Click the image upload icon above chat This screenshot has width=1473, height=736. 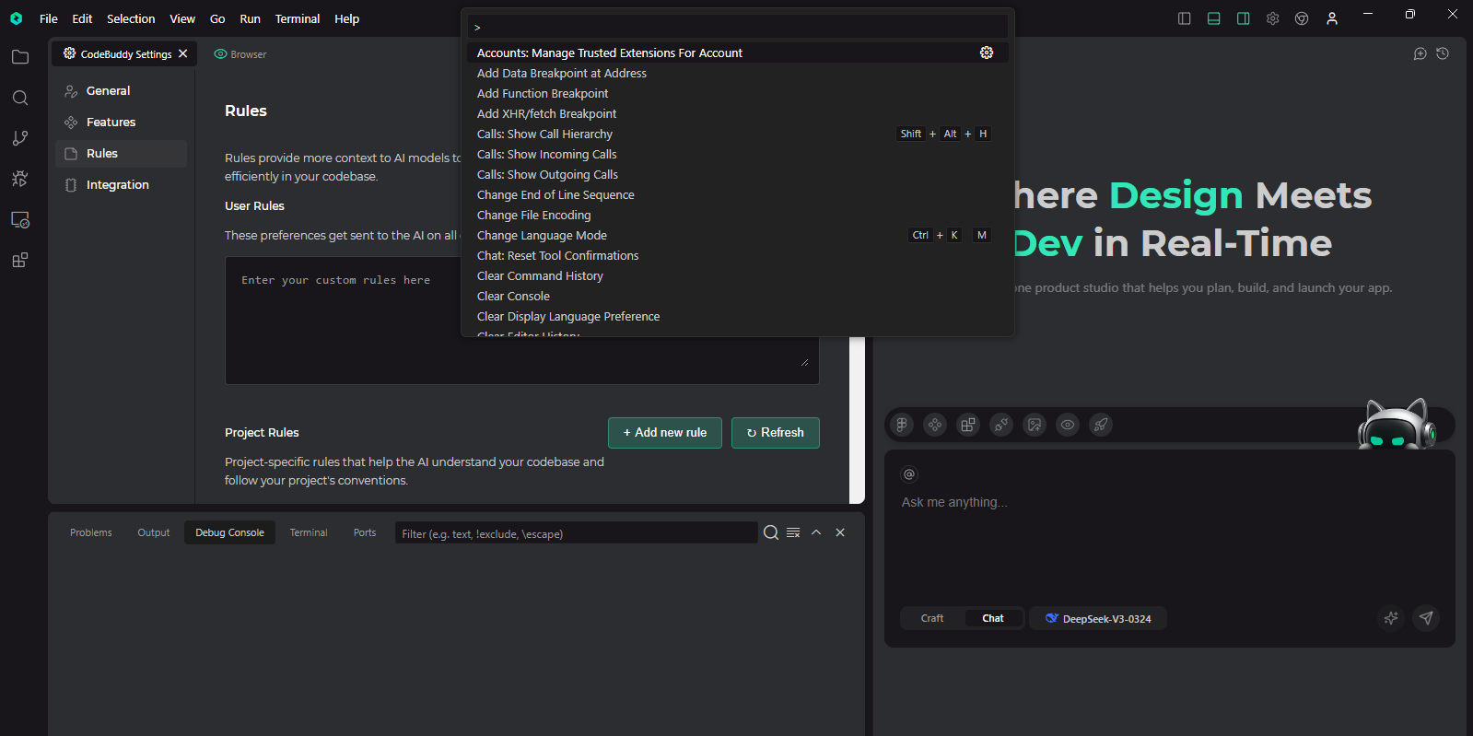(x=1035, y=425)
